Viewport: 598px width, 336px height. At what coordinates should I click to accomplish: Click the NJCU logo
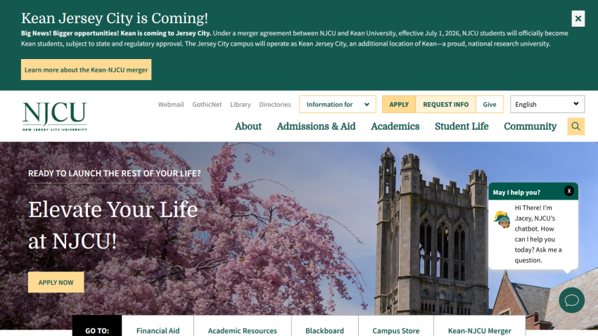pyautogui.click(x=55, y=116)
